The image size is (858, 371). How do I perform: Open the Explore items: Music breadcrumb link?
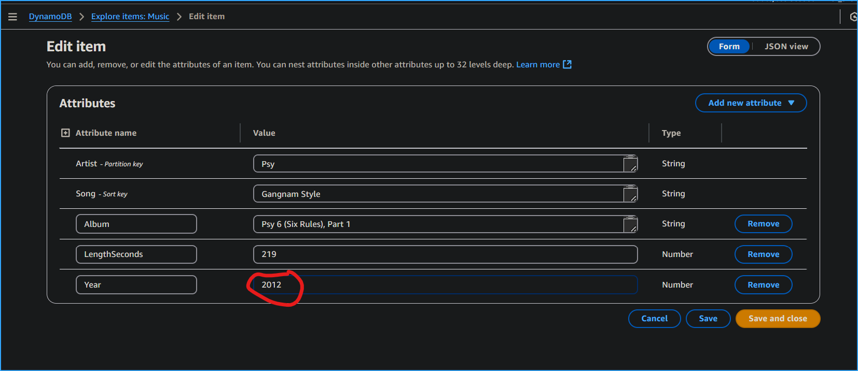(x=130, y=16)
